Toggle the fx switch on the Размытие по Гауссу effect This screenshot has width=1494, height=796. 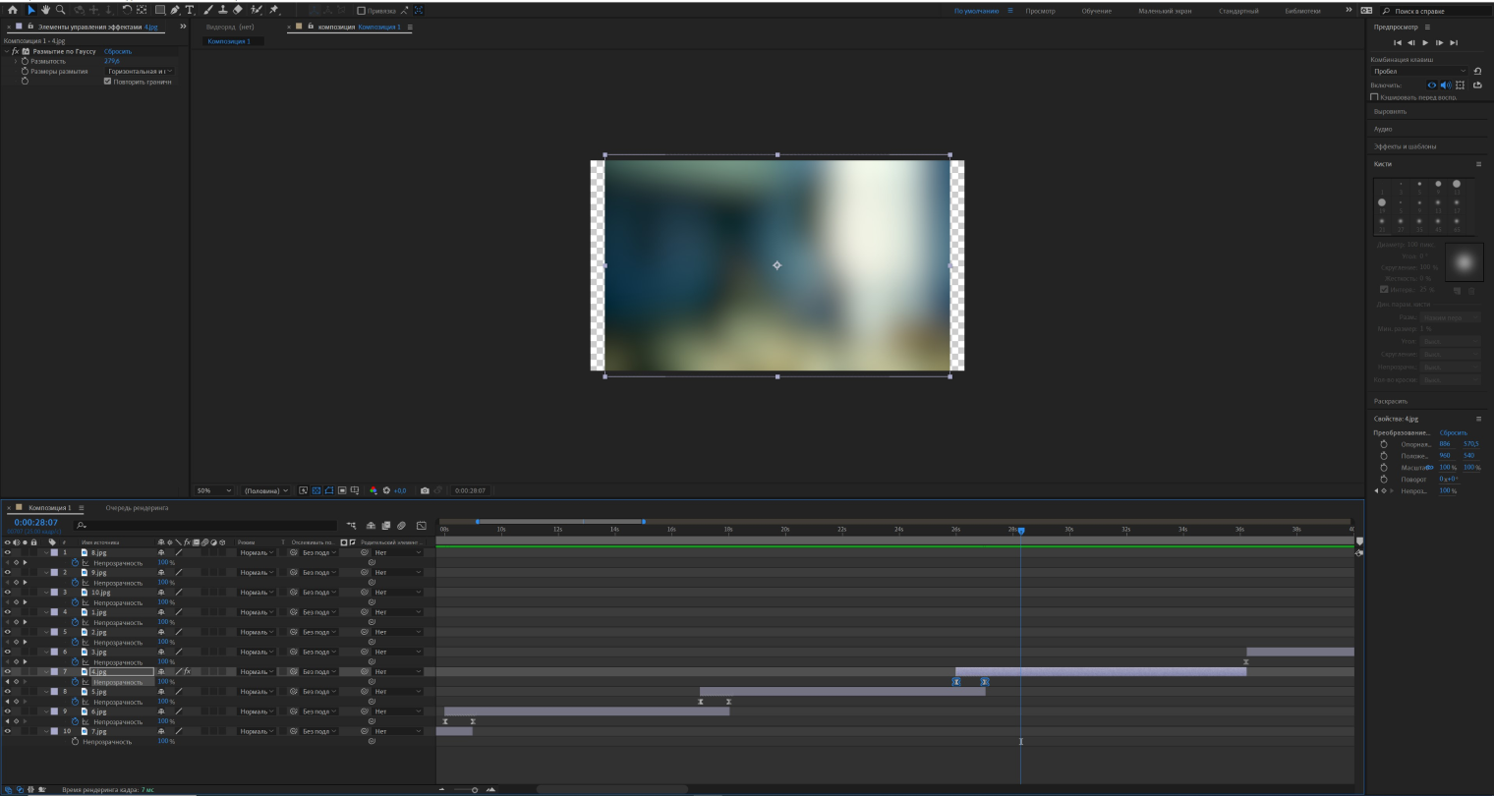(x=16, y=51)
